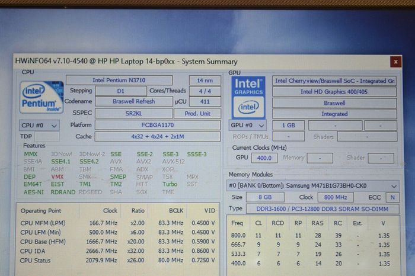415x276 pixels.
Task: Click the 0.8600 V VID value
Action: coord(203,251)
